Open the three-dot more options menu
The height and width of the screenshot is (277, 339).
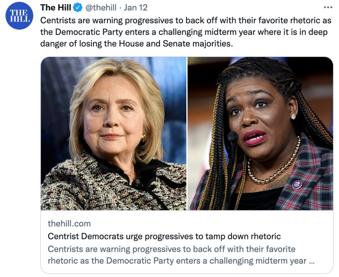(328, 8)
